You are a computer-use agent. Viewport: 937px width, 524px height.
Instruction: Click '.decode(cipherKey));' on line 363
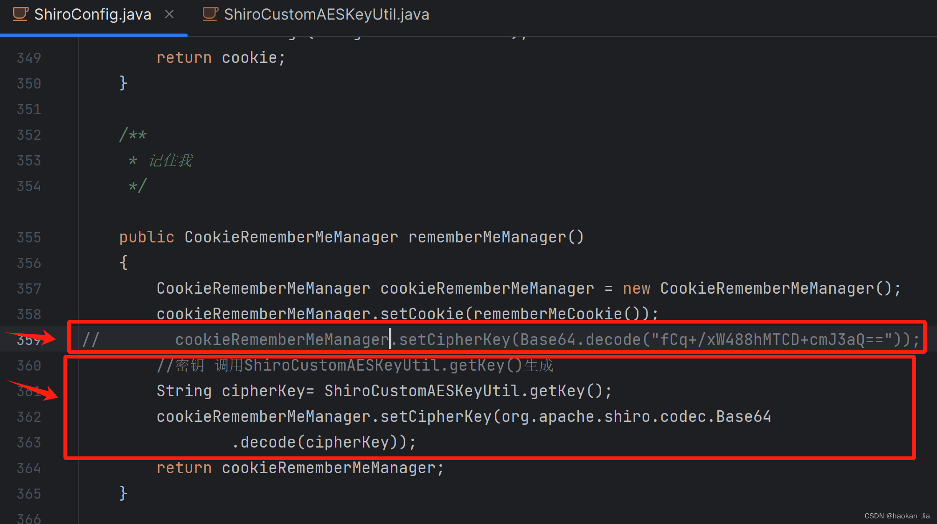(x=324, y=442)
